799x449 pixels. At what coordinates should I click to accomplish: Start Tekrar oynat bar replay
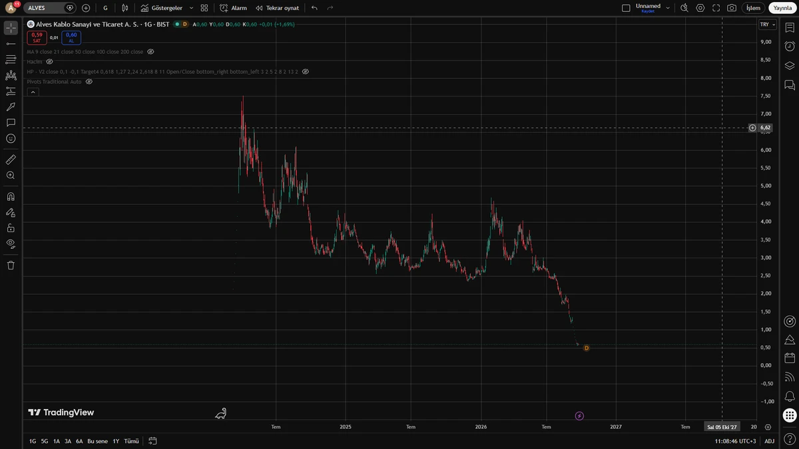[x=278, y=8]
